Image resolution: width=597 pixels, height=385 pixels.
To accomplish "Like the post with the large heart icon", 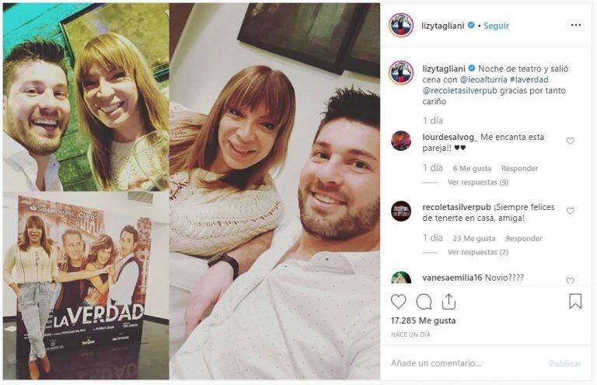I will point(398,302).
